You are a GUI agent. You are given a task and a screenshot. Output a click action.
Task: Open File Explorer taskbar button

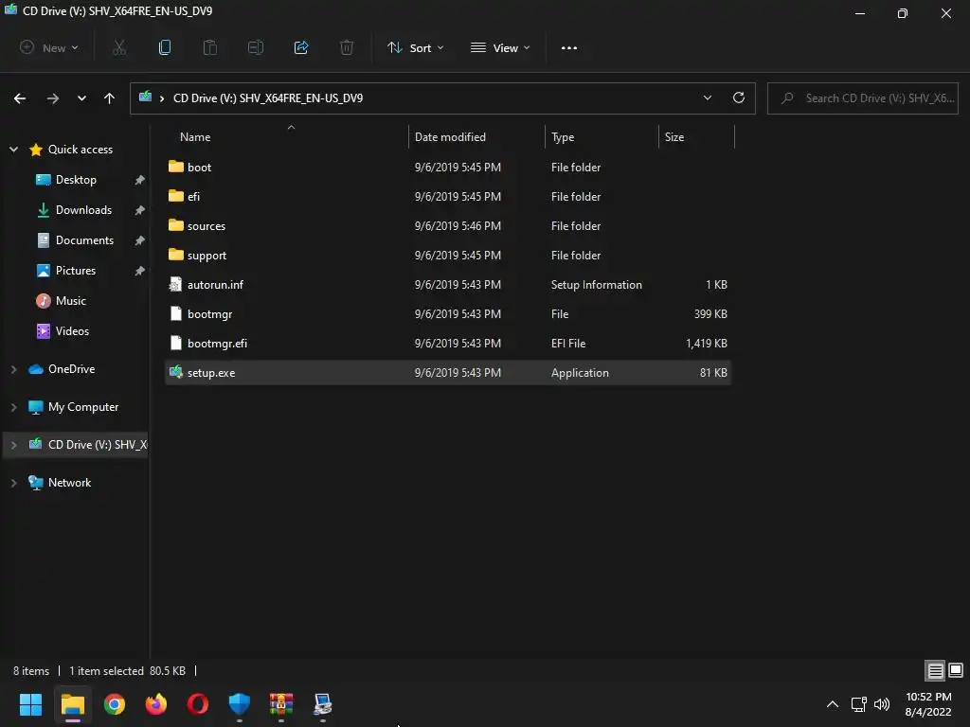tap(72, 704)
